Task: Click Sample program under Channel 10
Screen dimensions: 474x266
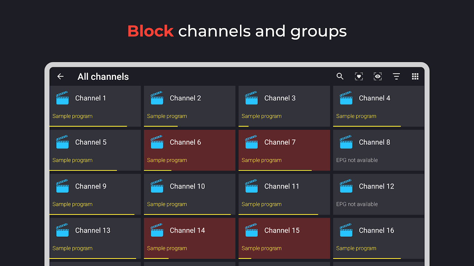Action: click(167, 204)
